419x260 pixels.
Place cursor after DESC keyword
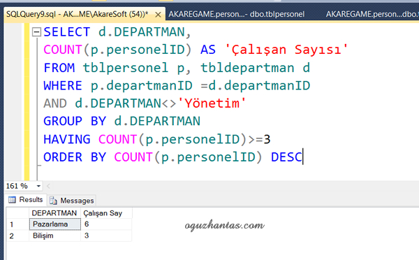coord(303,157)
